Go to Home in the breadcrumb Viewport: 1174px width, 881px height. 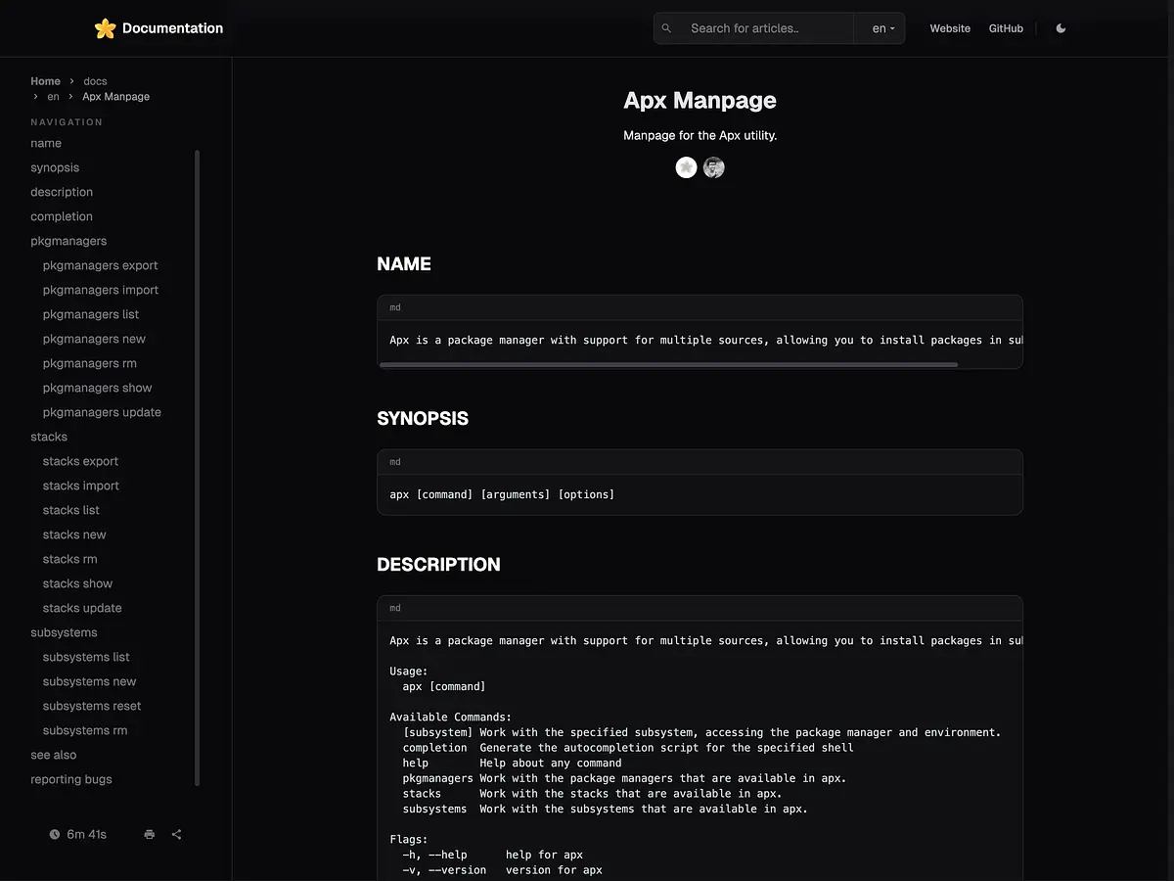pos(45,81)
